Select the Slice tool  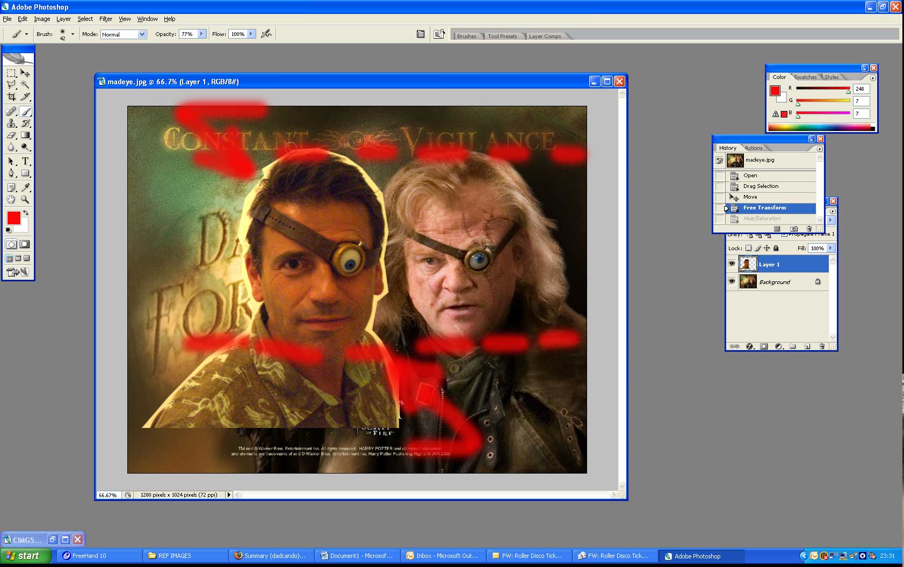coord(25,97)
